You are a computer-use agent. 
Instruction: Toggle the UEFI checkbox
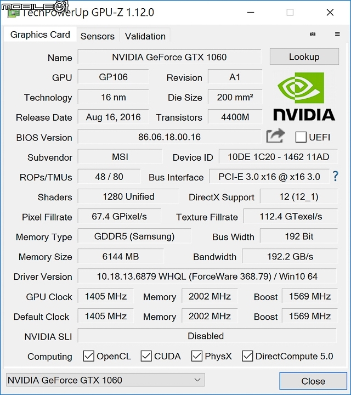click(301, 137)
